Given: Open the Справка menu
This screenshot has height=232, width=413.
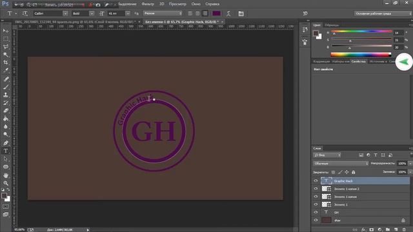Looking at the screenshot, I should (x=212, y=4).
